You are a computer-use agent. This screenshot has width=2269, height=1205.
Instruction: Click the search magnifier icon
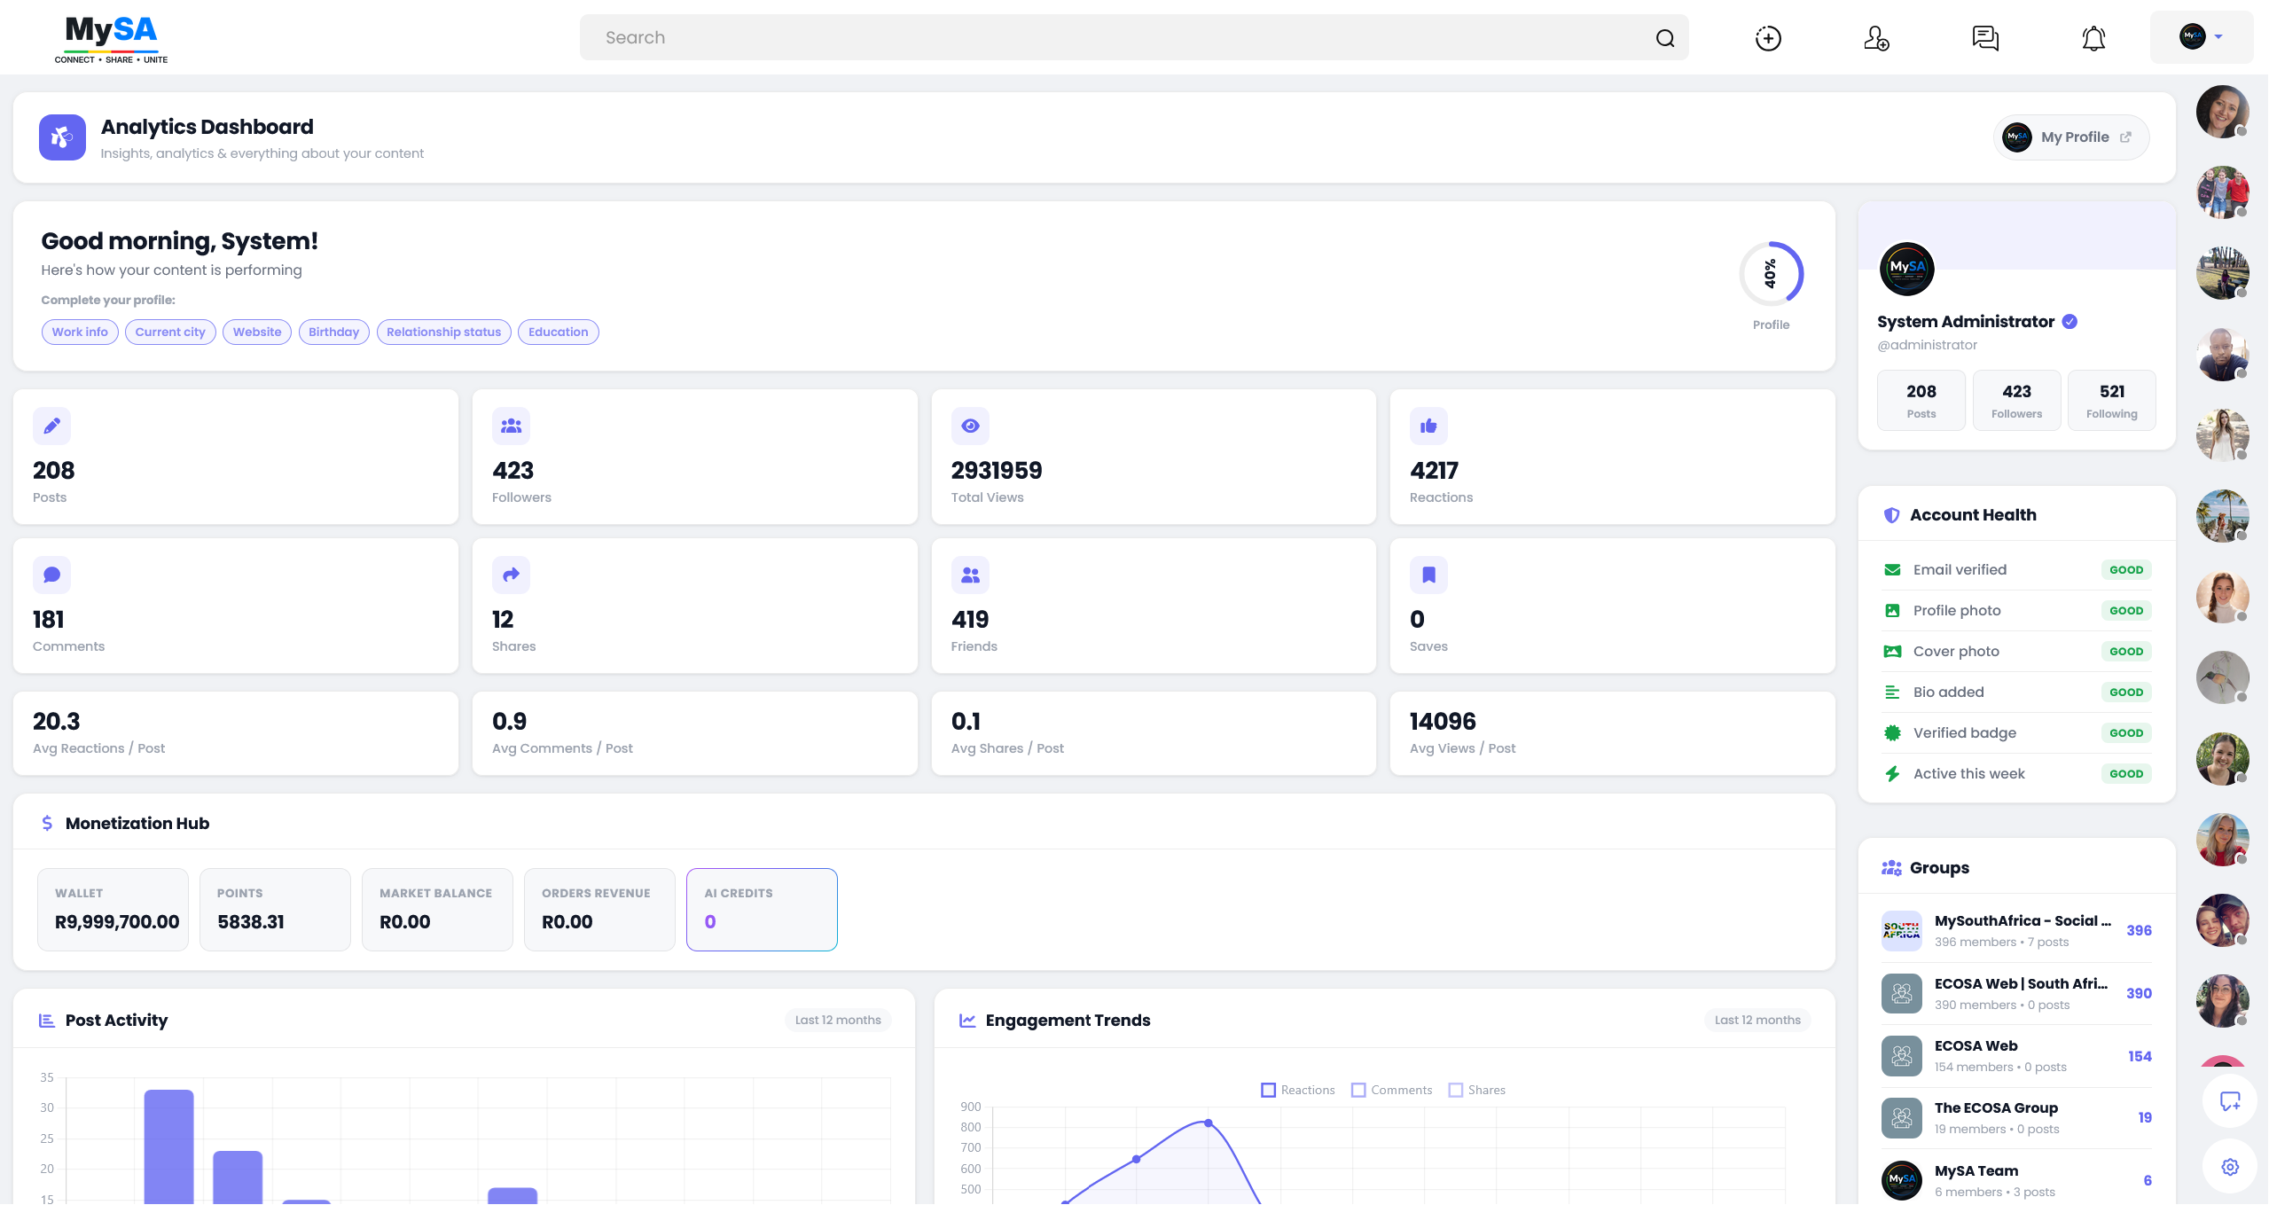1664,38
